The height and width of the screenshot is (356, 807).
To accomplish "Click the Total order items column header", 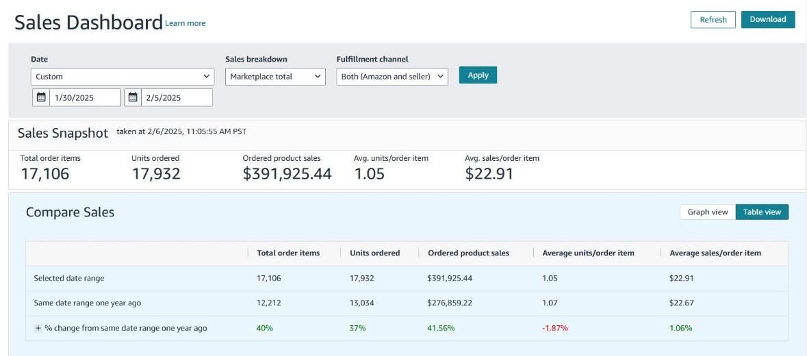I will 288,253.
